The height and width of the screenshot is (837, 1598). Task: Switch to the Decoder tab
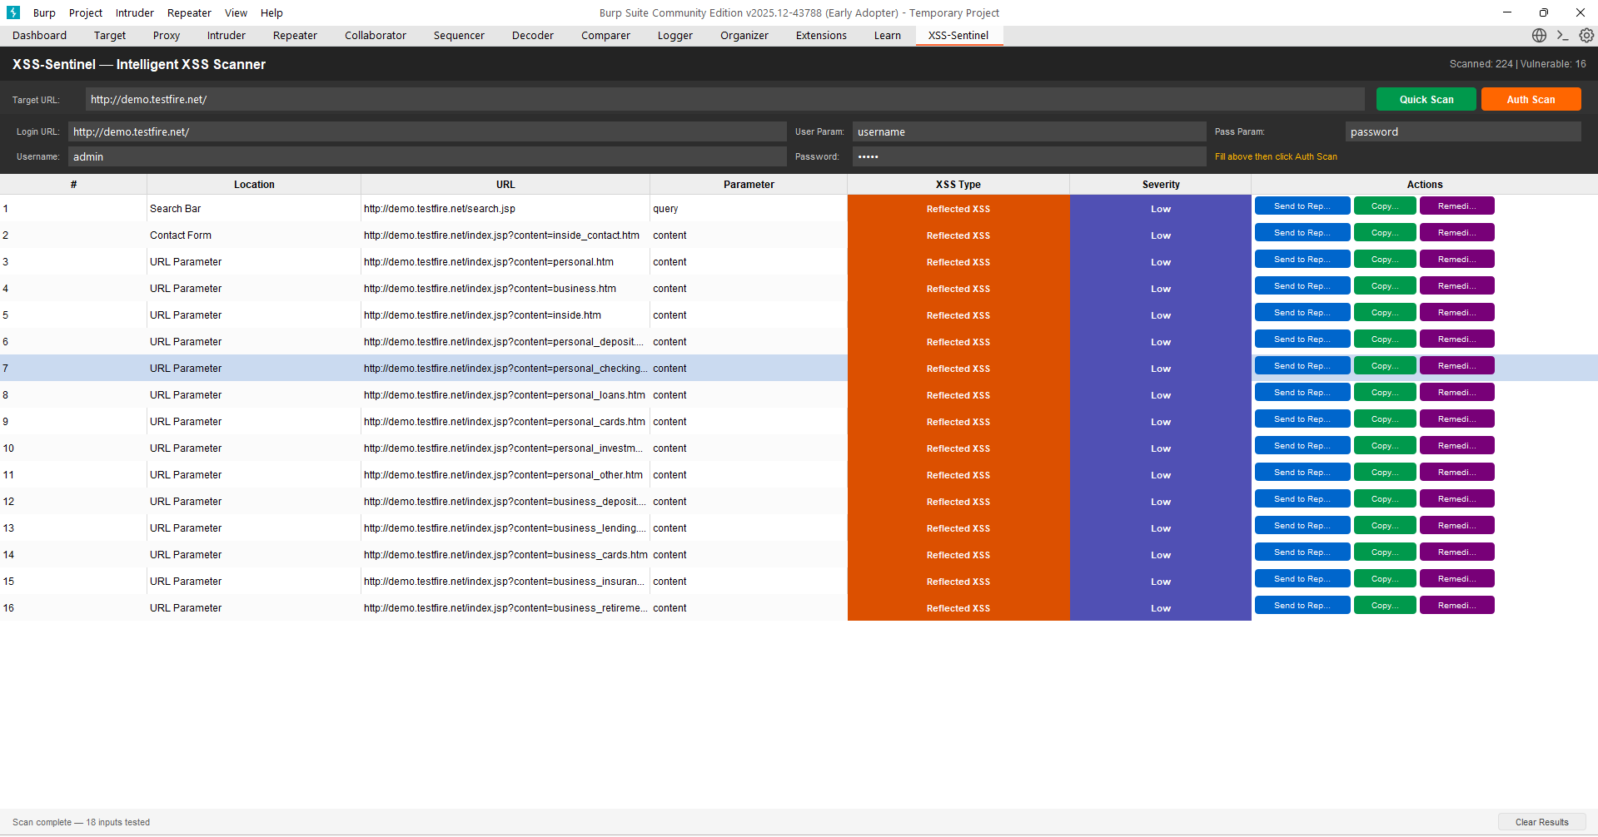coord(533,35)
